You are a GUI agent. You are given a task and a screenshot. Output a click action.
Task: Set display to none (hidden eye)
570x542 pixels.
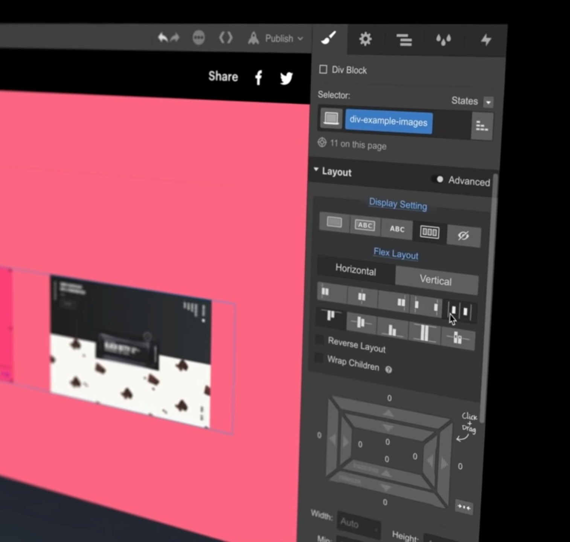463,236
